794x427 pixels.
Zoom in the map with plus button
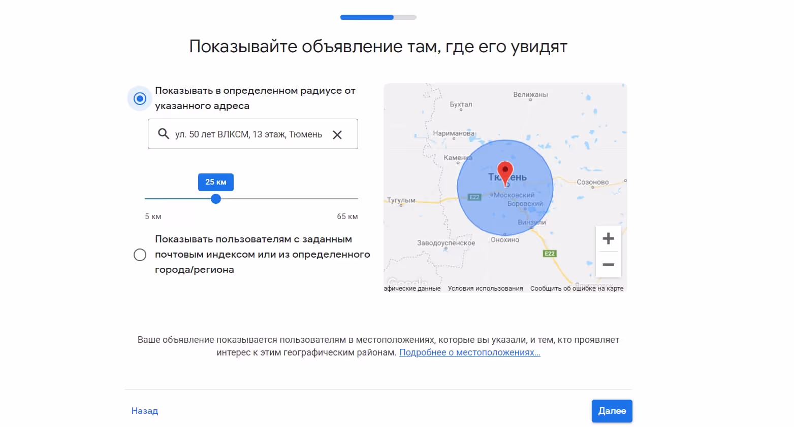[608, 238]
